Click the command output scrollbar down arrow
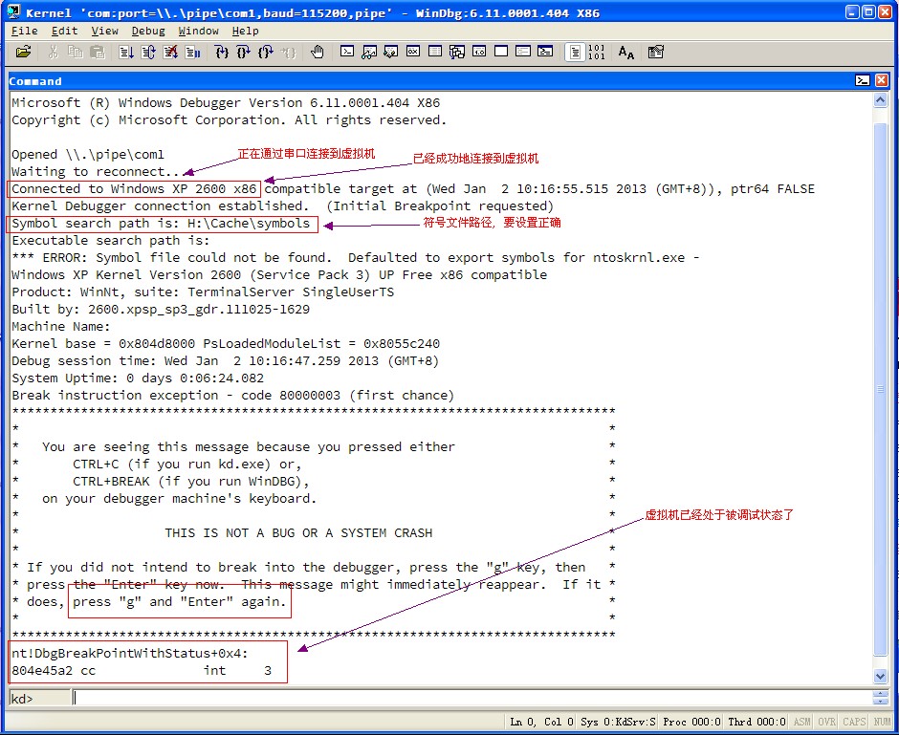The width and height of the screenshot is (899, 735). pos(881,676)
